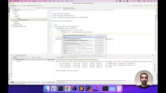Choose body(String body) completion suggestion
Screen dimensions: 166x93
pyautogui.click(x=84, y=50)
